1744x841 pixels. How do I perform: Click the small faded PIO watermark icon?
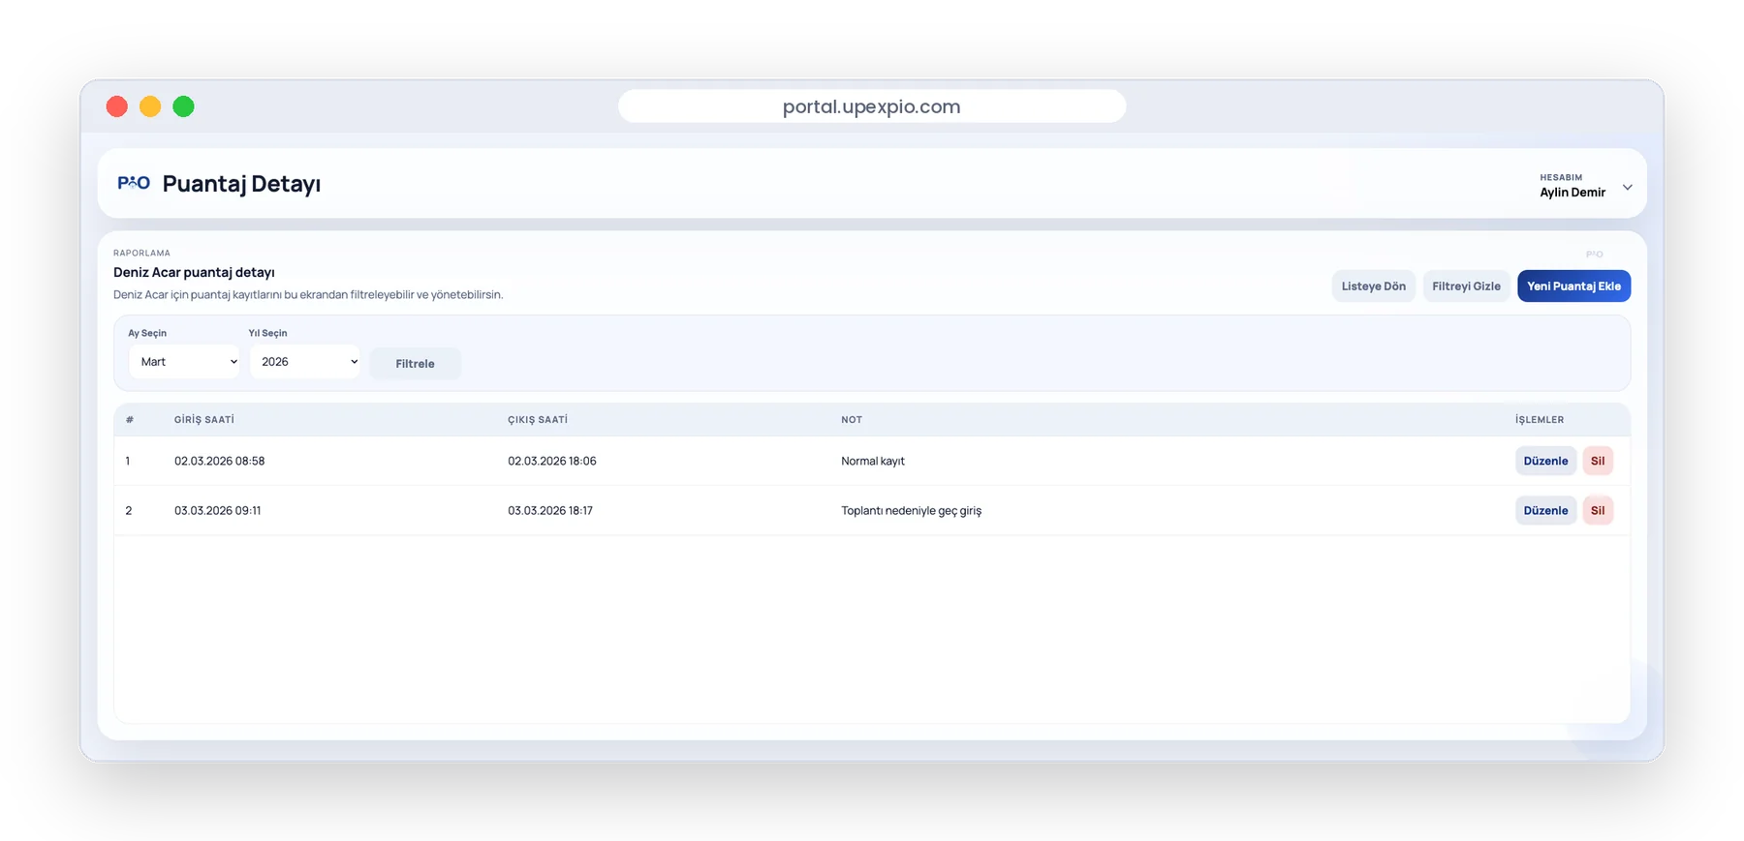tap(1594, 255)
